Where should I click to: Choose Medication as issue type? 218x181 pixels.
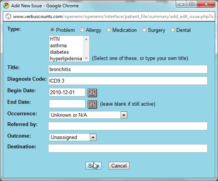click(109, 30)
